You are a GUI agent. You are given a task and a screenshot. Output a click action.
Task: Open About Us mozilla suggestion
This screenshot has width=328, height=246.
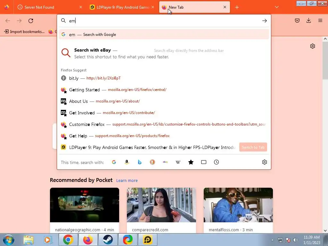[164, 101]
